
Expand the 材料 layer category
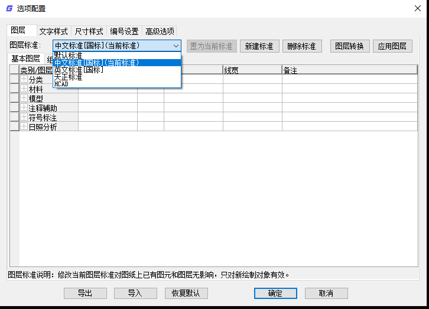[24, 89]
